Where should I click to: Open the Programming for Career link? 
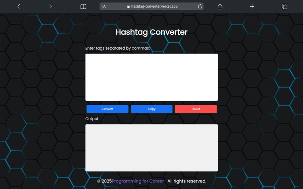[x=138, y=181]
